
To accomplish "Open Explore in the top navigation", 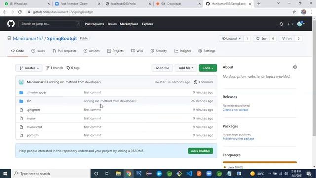I will click(x=147, y=24).
